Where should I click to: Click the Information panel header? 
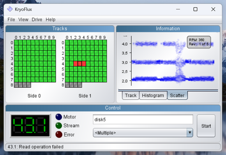(168, 28)
